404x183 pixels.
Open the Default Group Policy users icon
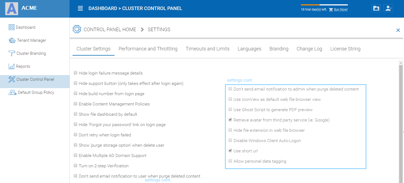(12, 92)
